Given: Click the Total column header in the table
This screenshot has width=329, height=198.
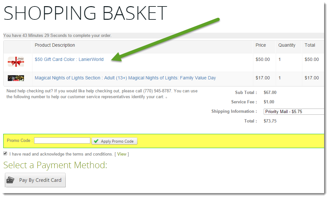Looking at the screenshot, I should [x=310, y=45].
